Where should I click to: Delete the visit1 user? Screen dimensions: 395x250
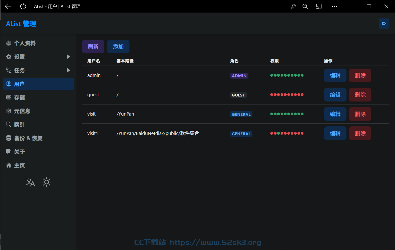360,133
